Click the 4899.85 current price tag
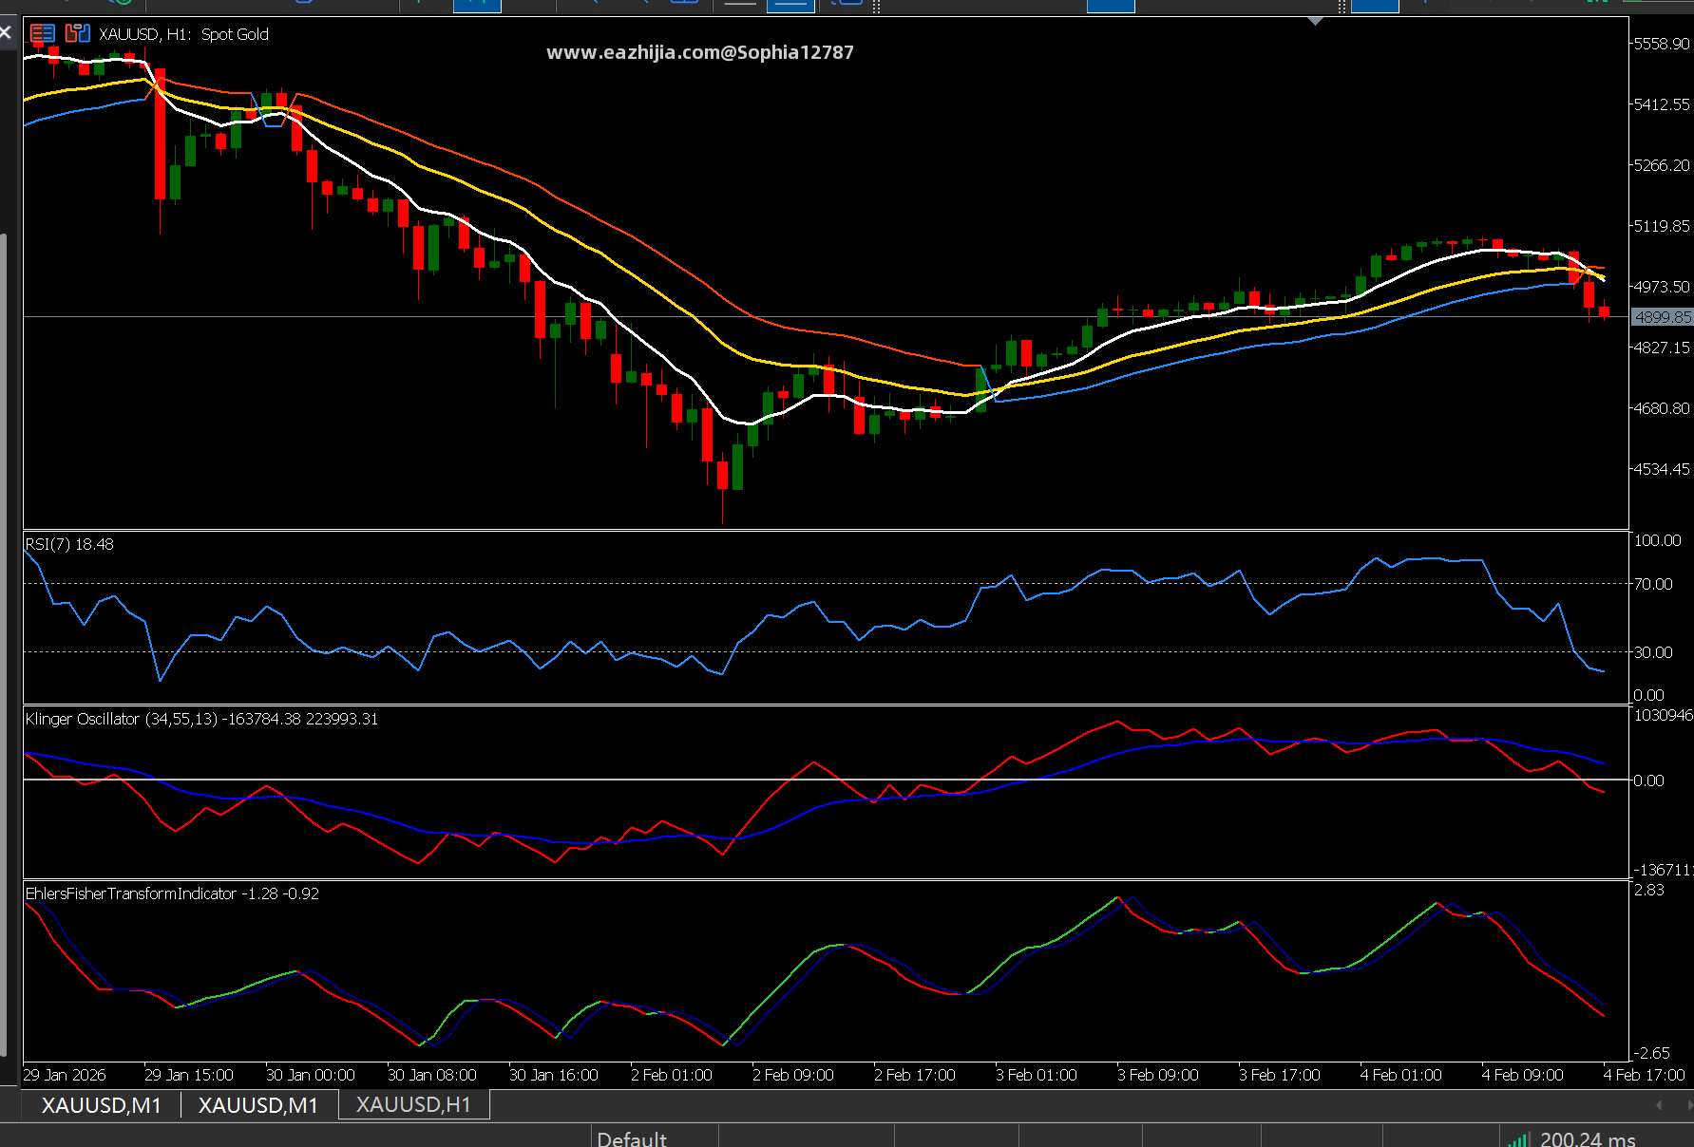 [x=1663, y=317]
